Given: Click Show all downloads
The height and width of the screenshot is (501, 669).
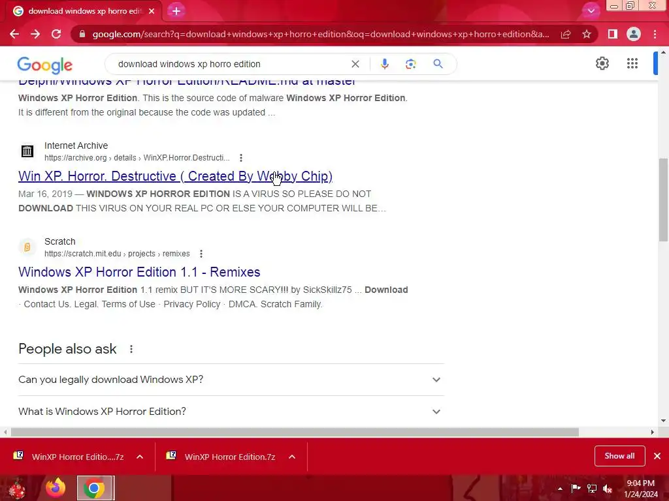Looking at the screenshot, I should tap(619, 456).
